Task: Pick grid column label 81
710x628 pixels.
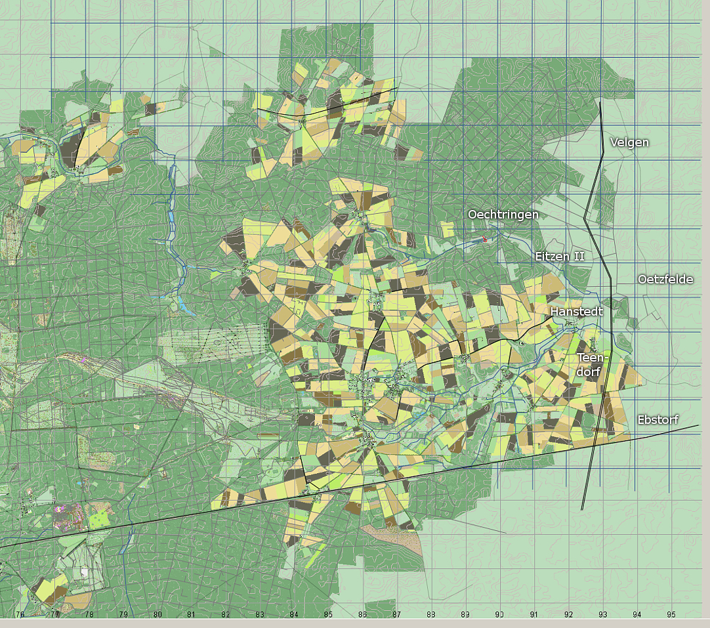Action: (192, 615)
